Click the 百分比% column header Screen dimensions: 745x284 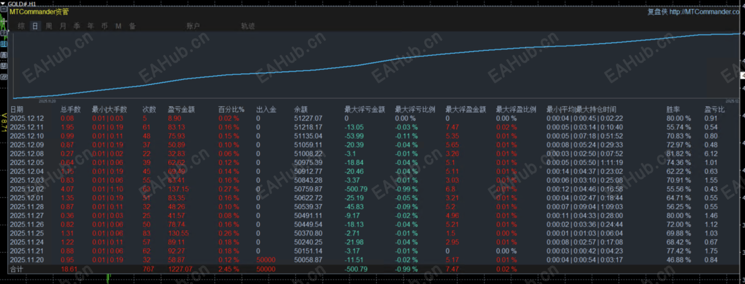tap(231, 109)
